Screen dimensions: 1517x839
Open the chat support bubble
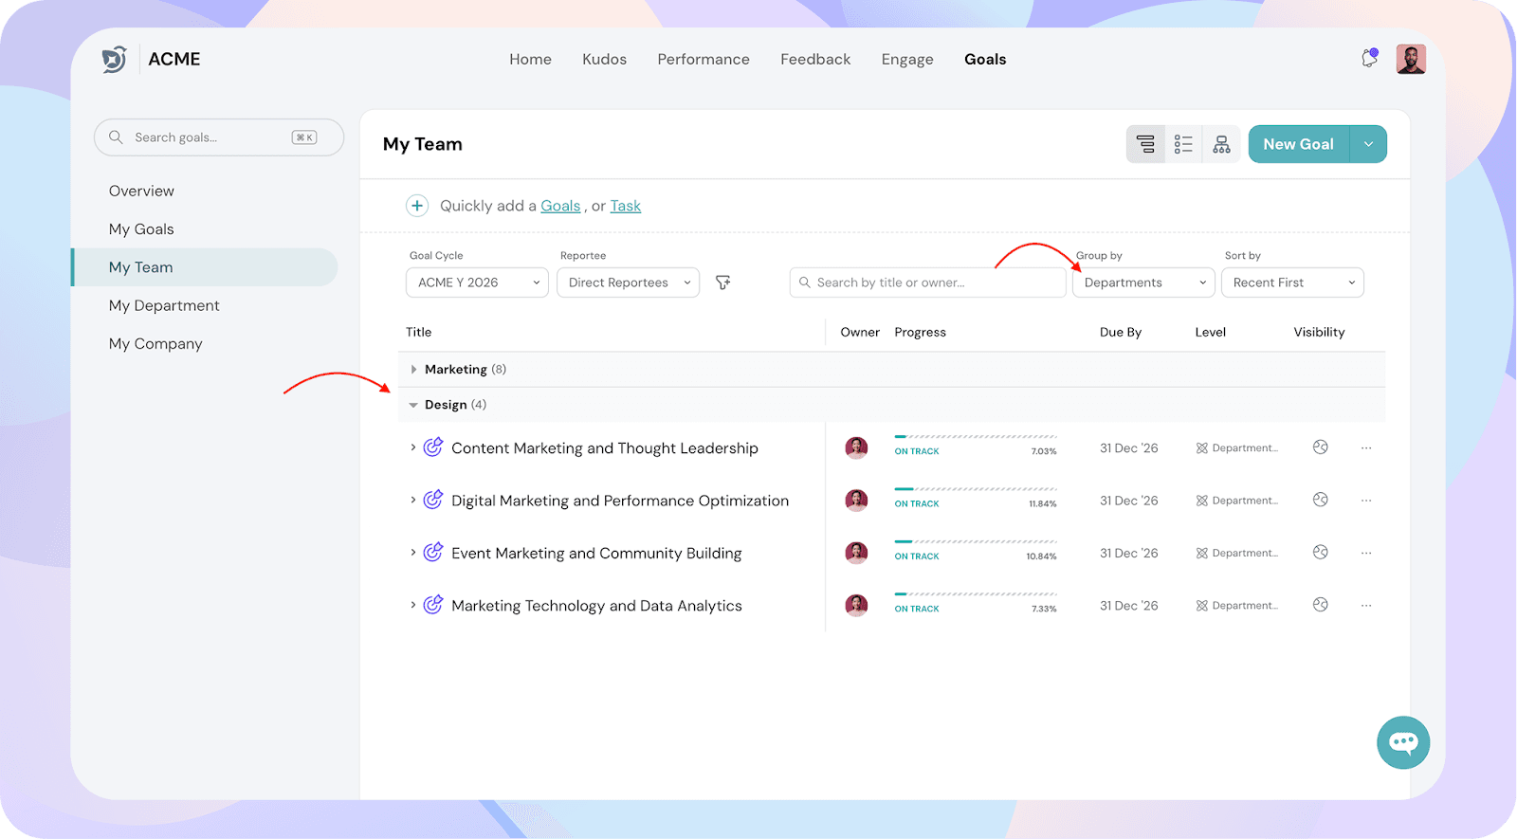1402,742
